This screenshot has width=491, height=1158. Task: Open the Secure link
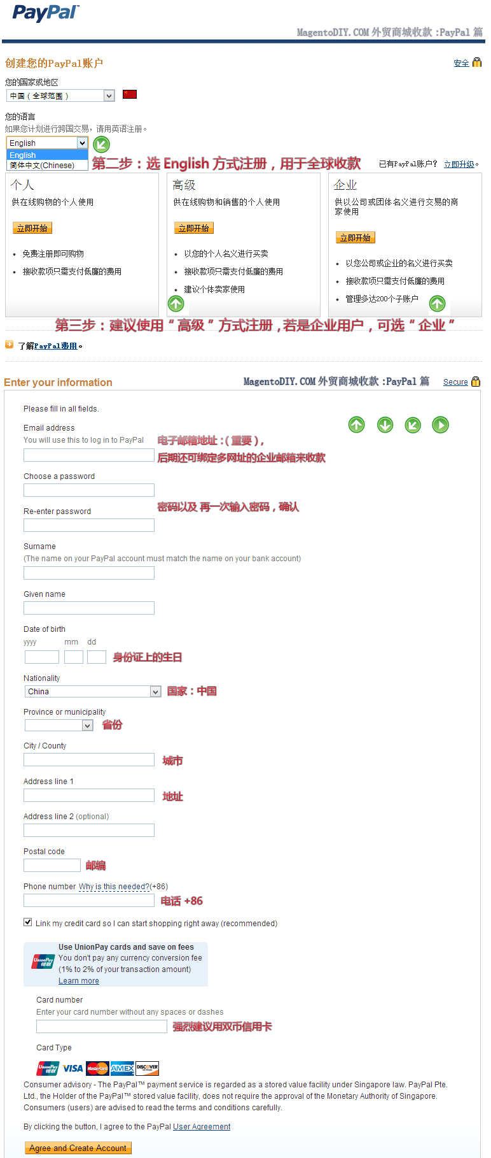coord(455,382)
